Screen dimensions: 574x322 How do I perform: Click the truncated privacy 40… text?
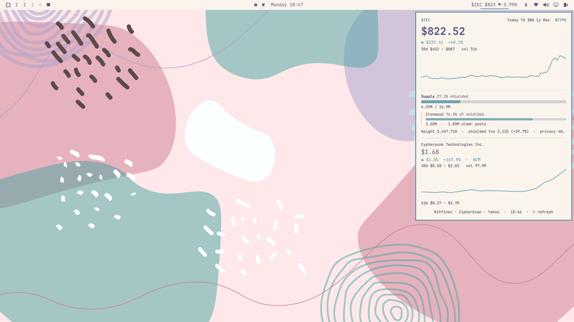coord(552,131)
